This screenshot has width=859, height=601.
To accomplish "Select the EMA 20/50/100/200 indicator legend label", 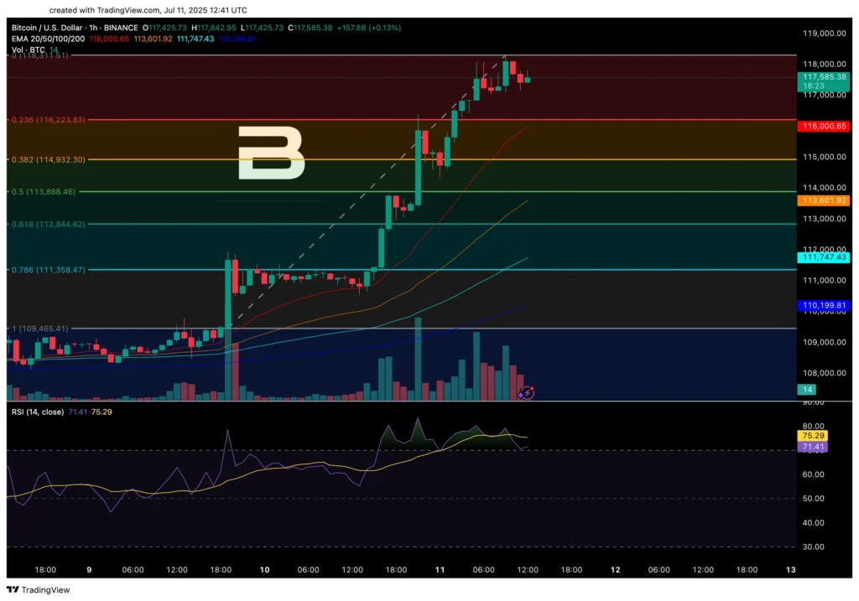I will [48, 39].
